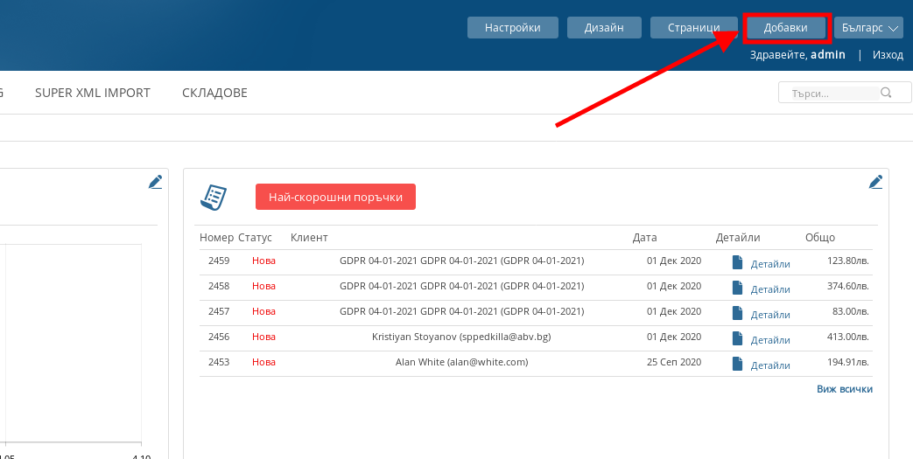Click the Виж всички link
Image resolution: width=913 pixels, height=459 pixels.
844,389
